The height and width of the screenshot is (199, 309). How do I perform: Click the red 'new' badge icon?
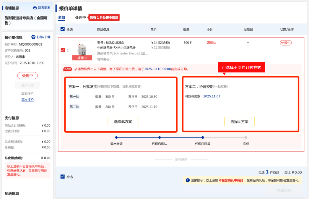click(68, 69)
